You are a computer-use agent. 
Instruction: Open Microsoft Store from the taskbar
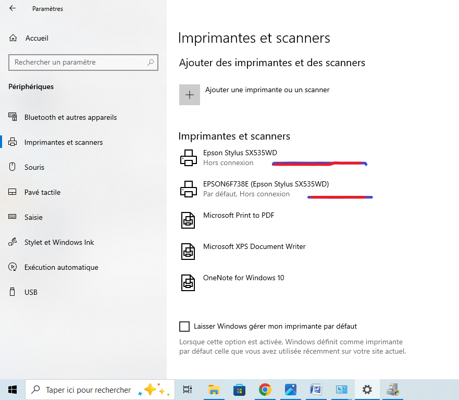[240, 390]
